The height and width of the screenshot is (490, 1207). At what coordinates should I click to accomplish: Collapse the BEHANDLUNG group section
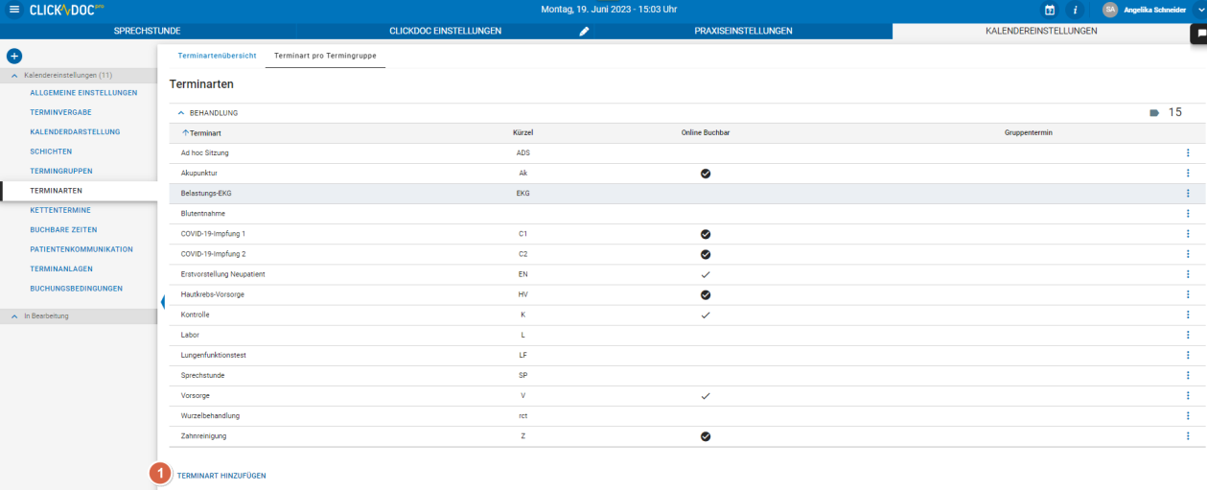tap(181, 113)
